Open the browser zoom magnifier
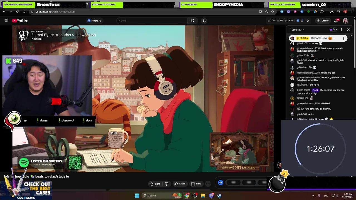This screenshot has height=200, width=356. [266, 12]
